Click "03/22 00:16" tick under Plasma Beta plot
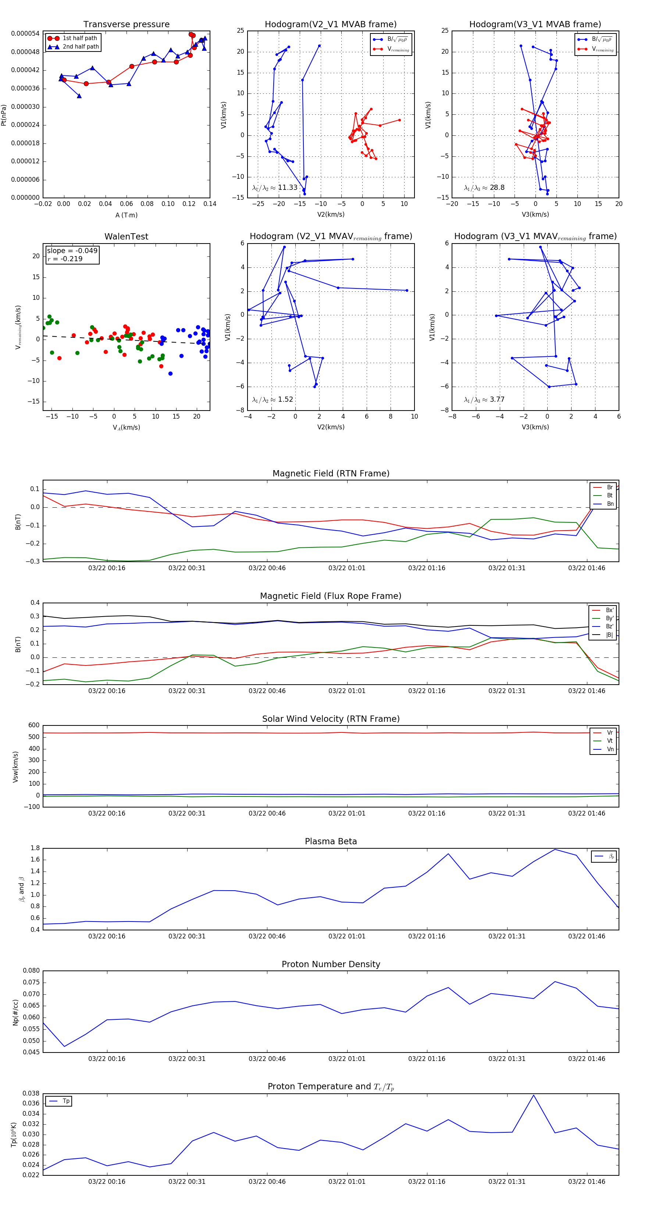 (107, 936)
